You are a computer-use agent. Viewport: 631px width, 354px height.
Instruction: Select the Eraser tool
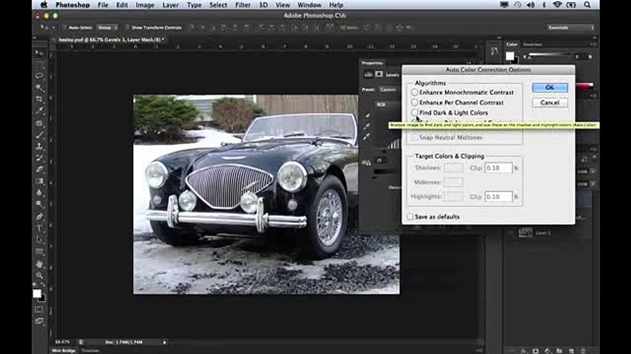[x=39, y=169]
